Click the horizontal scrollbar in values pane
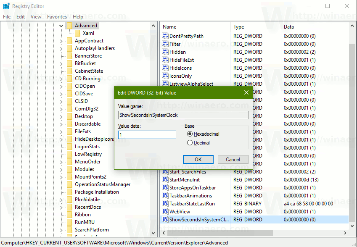This screenshot has height=247, width=357. click(x=219, y=233)
